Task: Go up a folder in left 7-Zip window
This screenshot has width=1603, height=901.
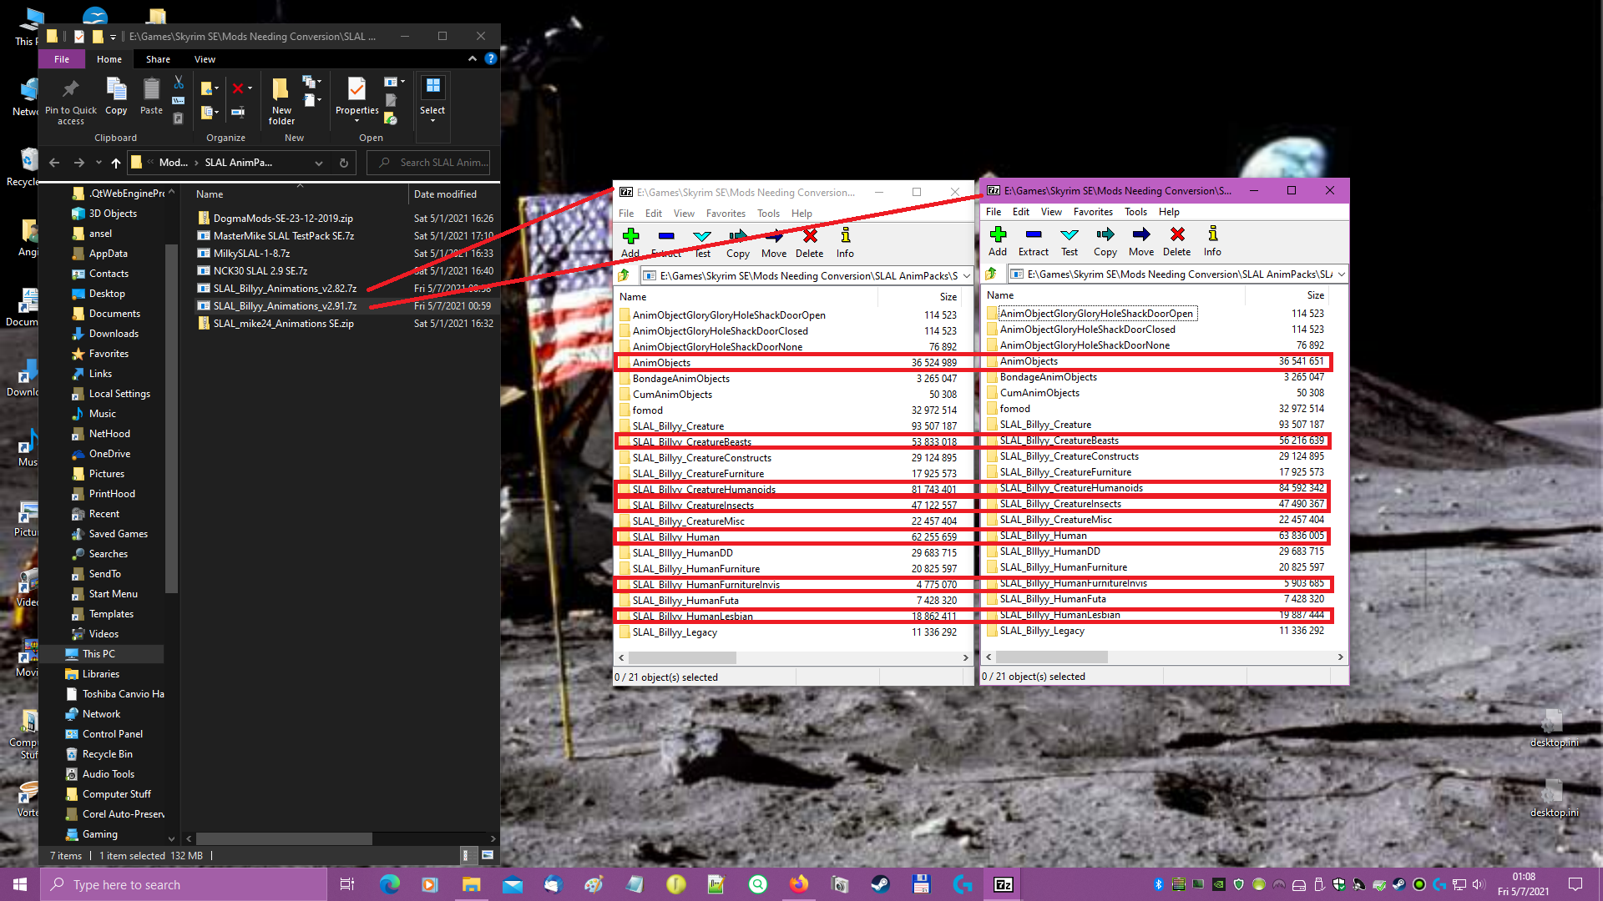Action: point(624,275)
